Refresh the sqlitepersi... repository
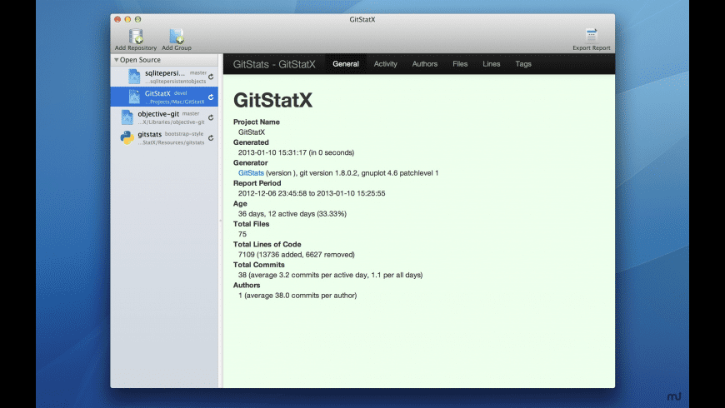This screenshot has width=725, height=408. (x=211, y=77)
